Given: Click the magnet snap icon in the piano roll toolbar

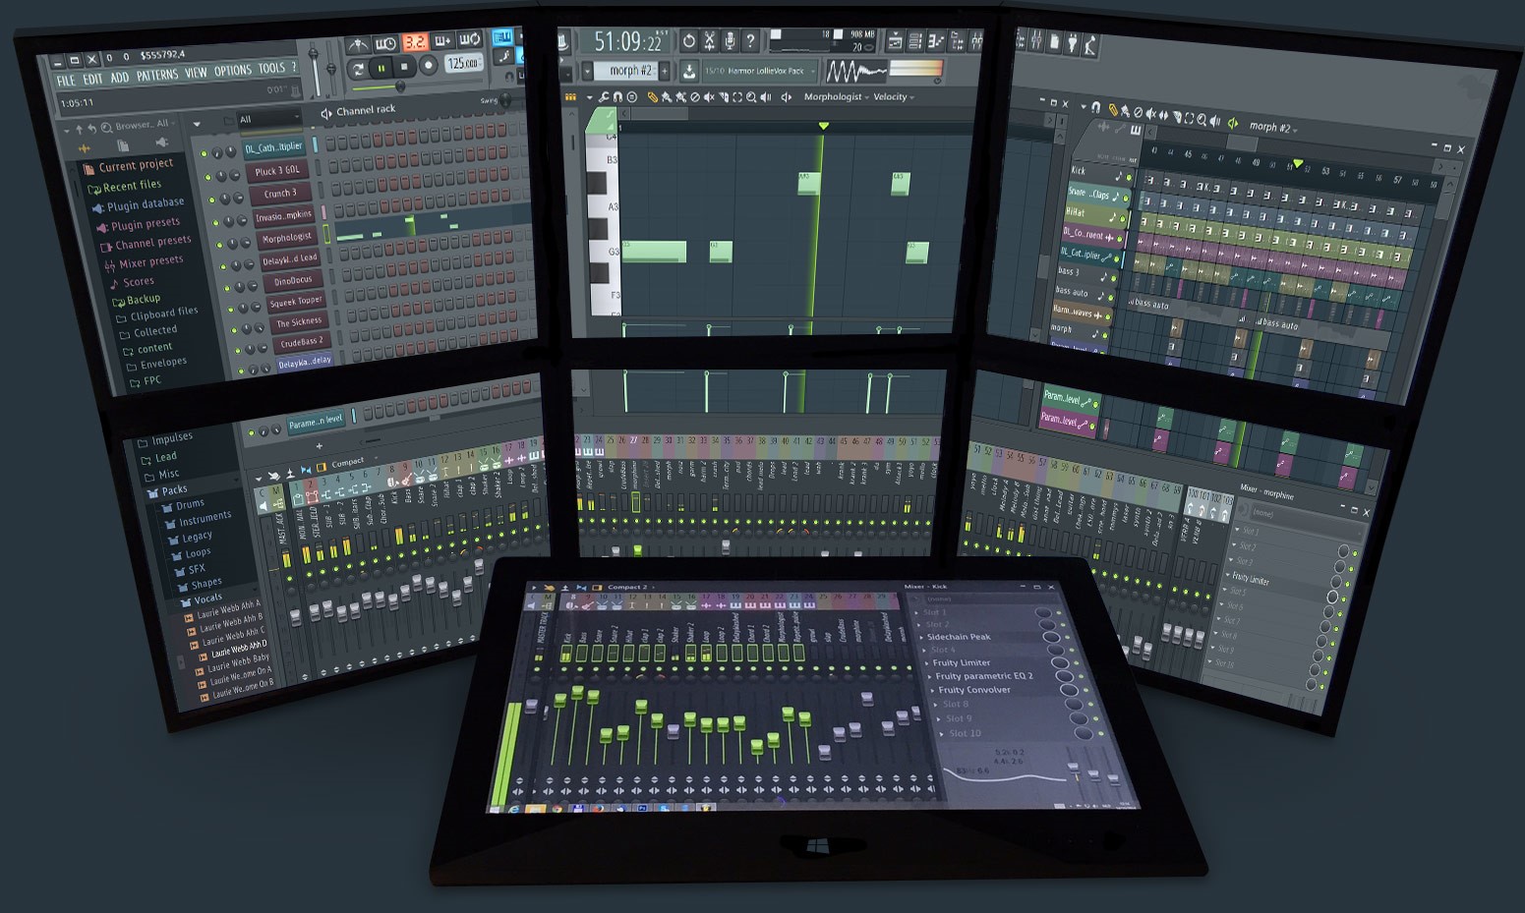Looking at the screenshot, I should (617, 96).
